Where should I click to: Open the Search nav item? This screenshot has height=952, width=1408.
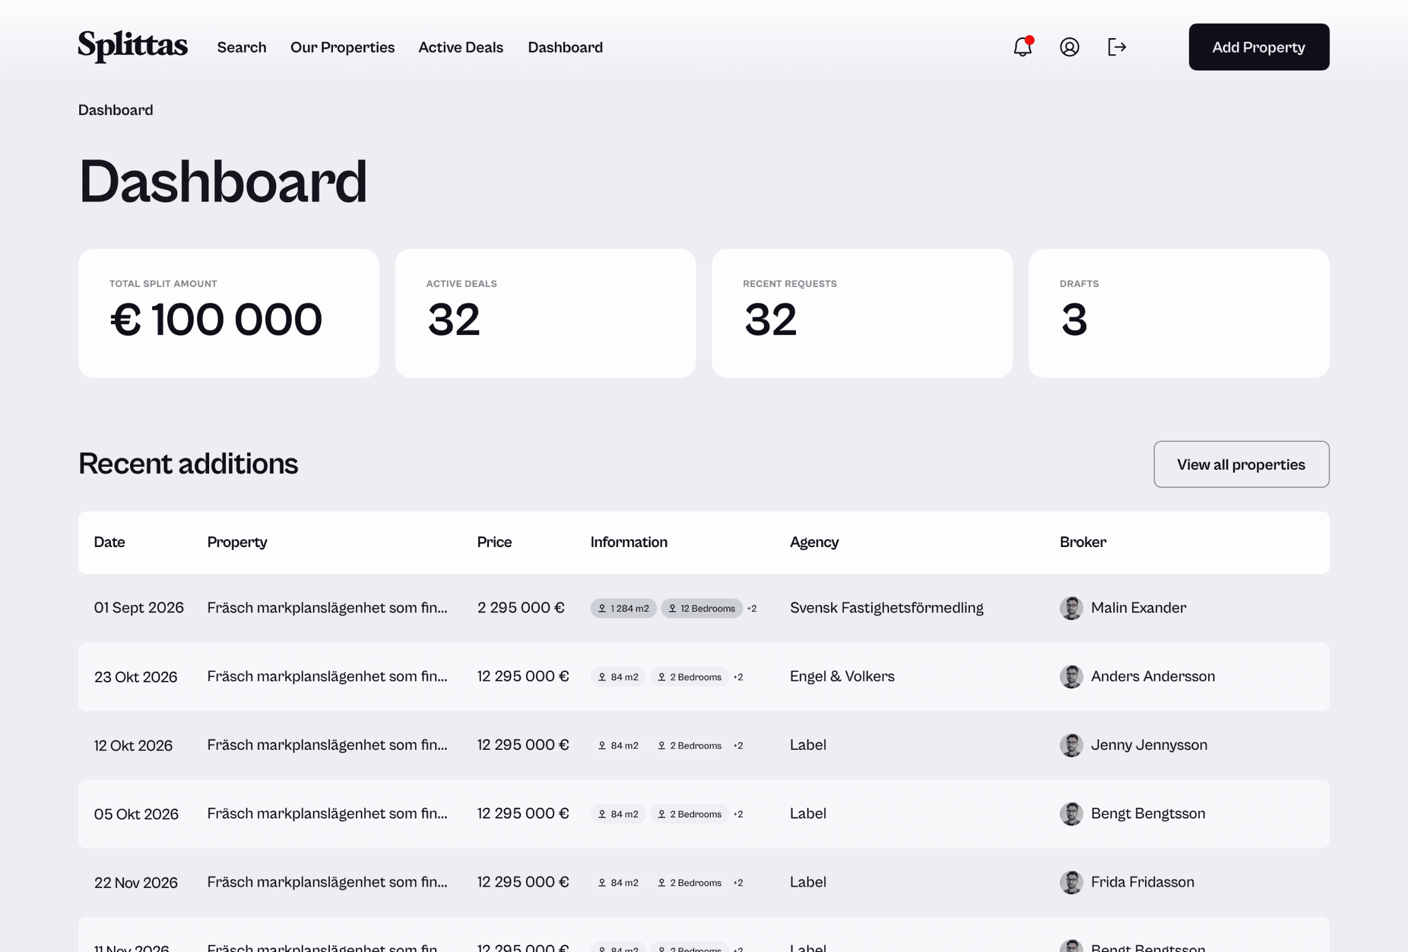242,47
